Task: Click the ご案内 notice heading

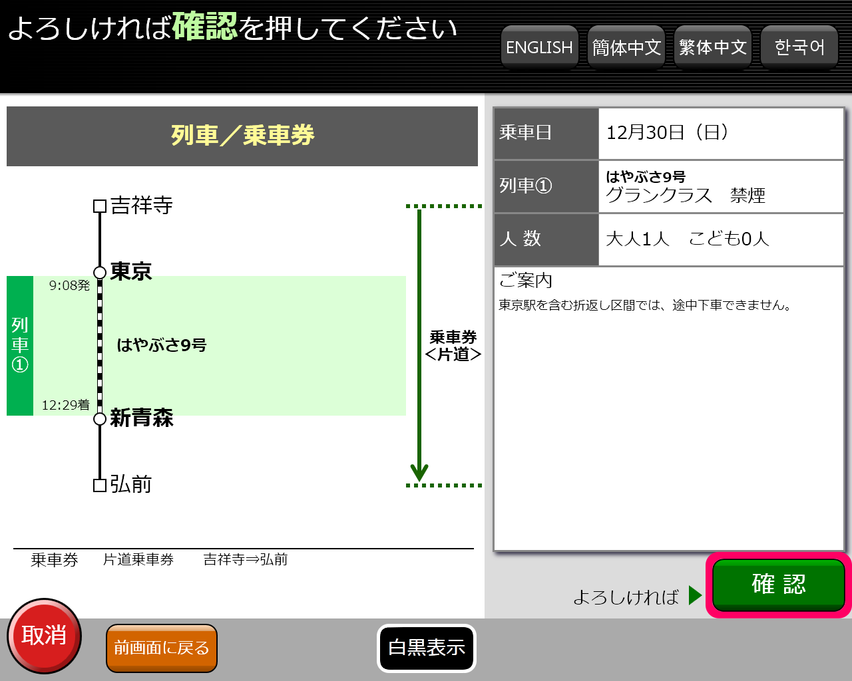Action: tap(526, 280)
